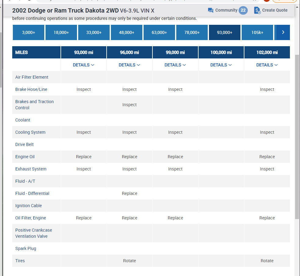This screenshot has width=300, height=276.
Task: Open the Create Quote link
Action: [x=275, y=10]
